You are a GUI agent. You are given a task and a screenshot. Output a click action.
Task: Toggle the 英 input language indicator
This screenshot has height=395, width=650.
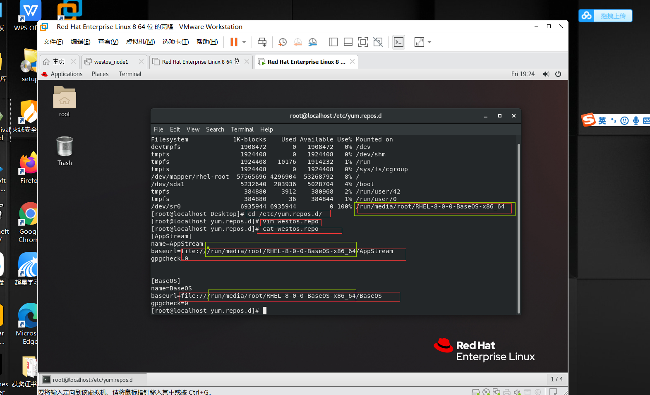[602, 120]
